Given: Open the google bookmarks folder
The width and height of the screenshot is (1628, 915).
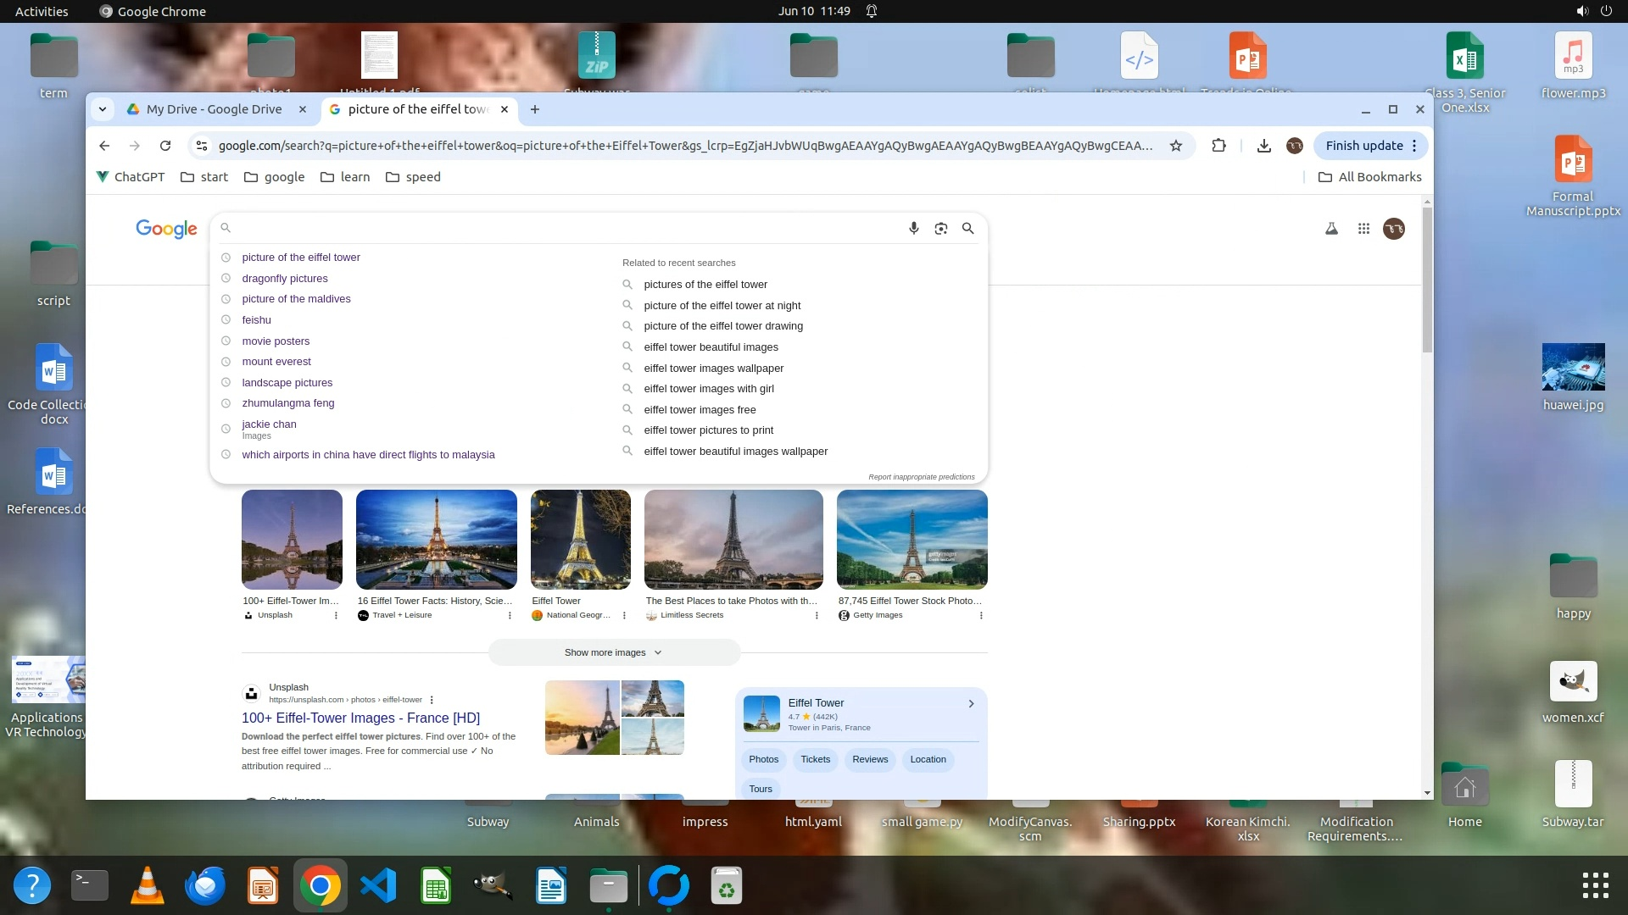Looking at the screenshot, I should coord(274,177).
